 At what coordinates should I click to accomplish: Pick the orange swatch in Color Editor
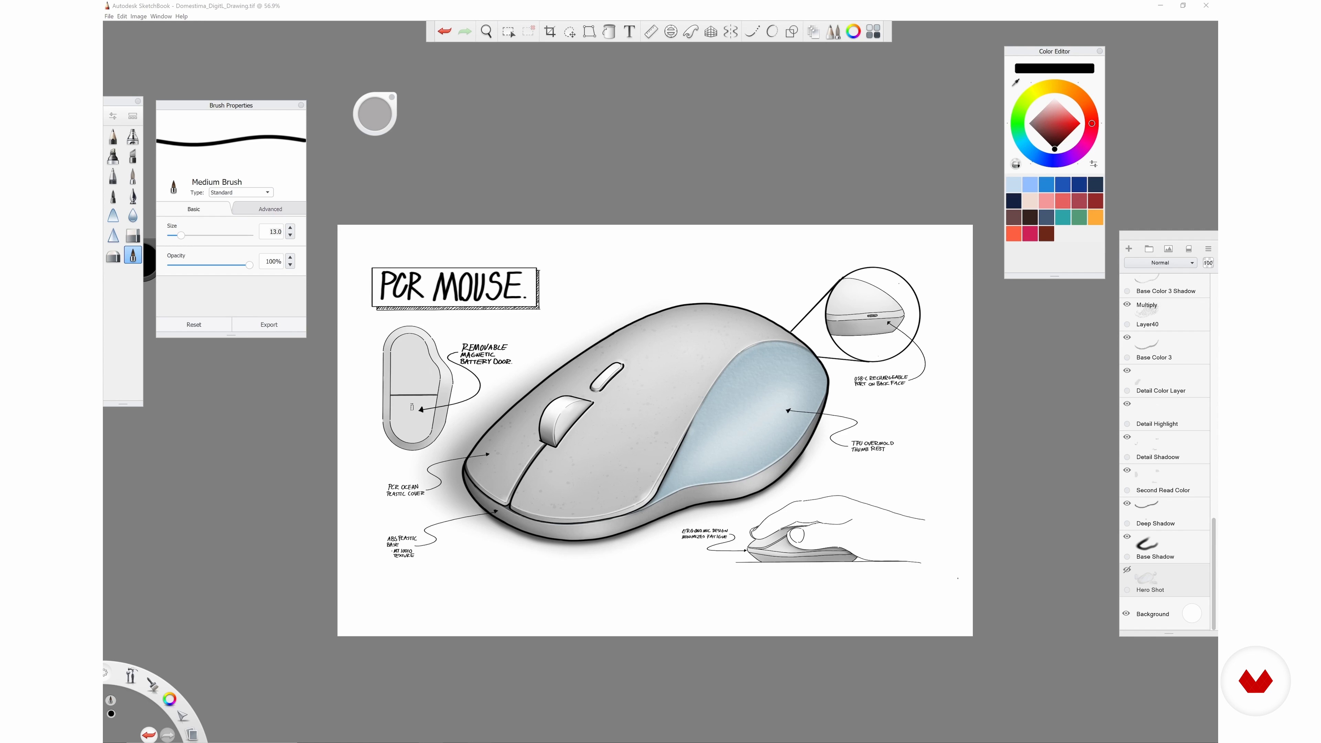tap(1095, 217)
